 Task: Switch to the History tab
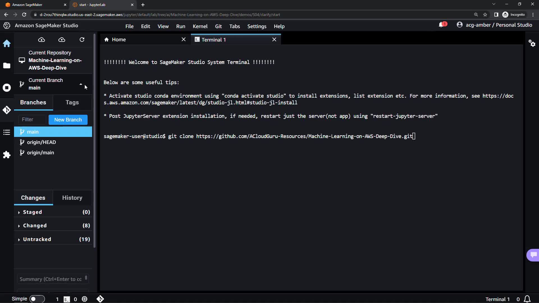click(x=72, y=198)
